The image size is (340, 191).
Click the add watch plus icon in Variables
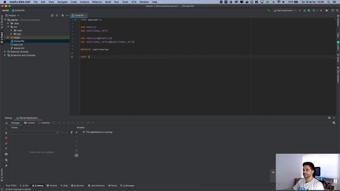coord(76,132)
